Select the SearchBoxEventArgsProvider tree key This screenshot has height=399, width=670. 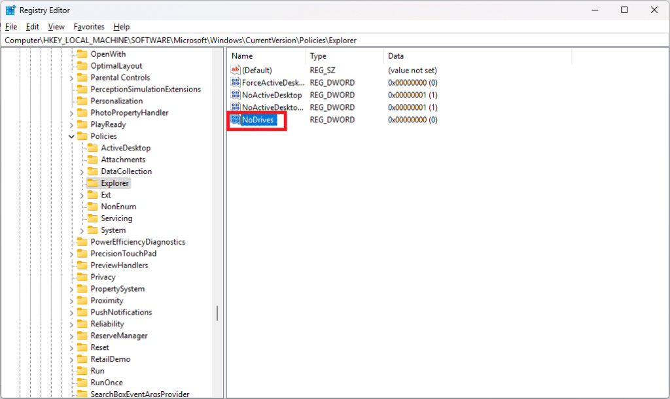140,394
